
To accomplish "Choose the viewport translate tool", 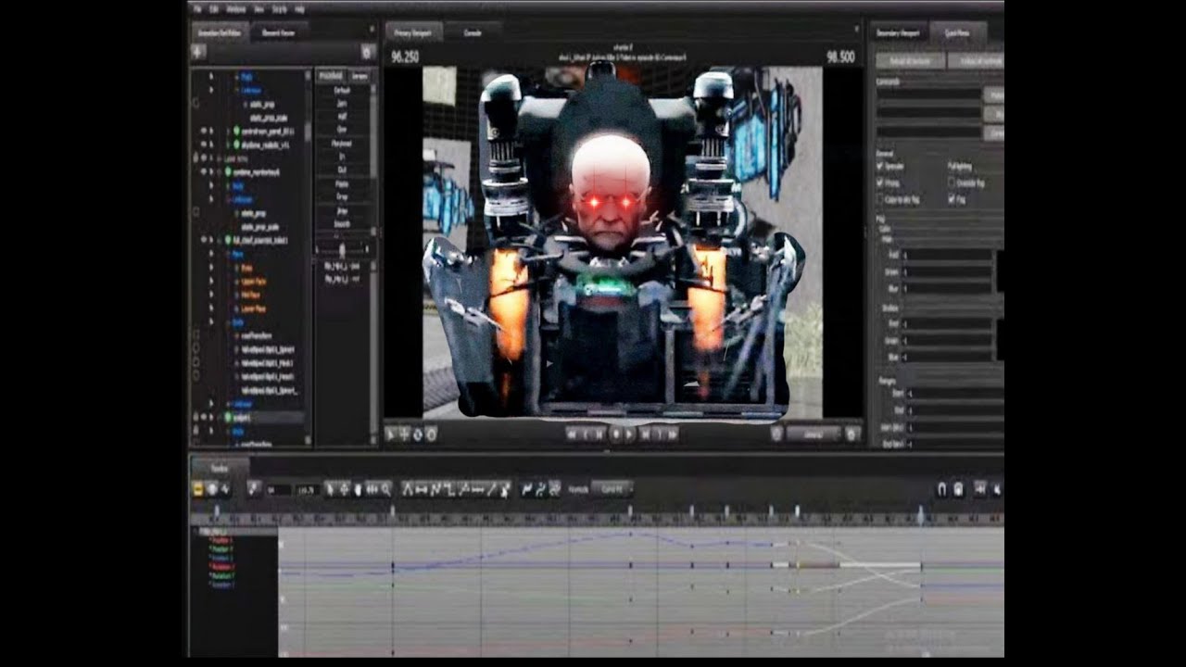I will click(405, 434).
